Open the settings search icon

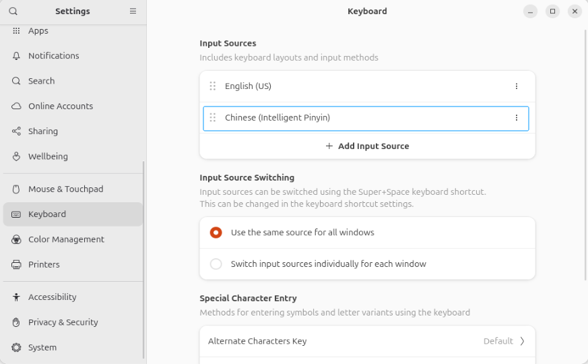(13, 11)
